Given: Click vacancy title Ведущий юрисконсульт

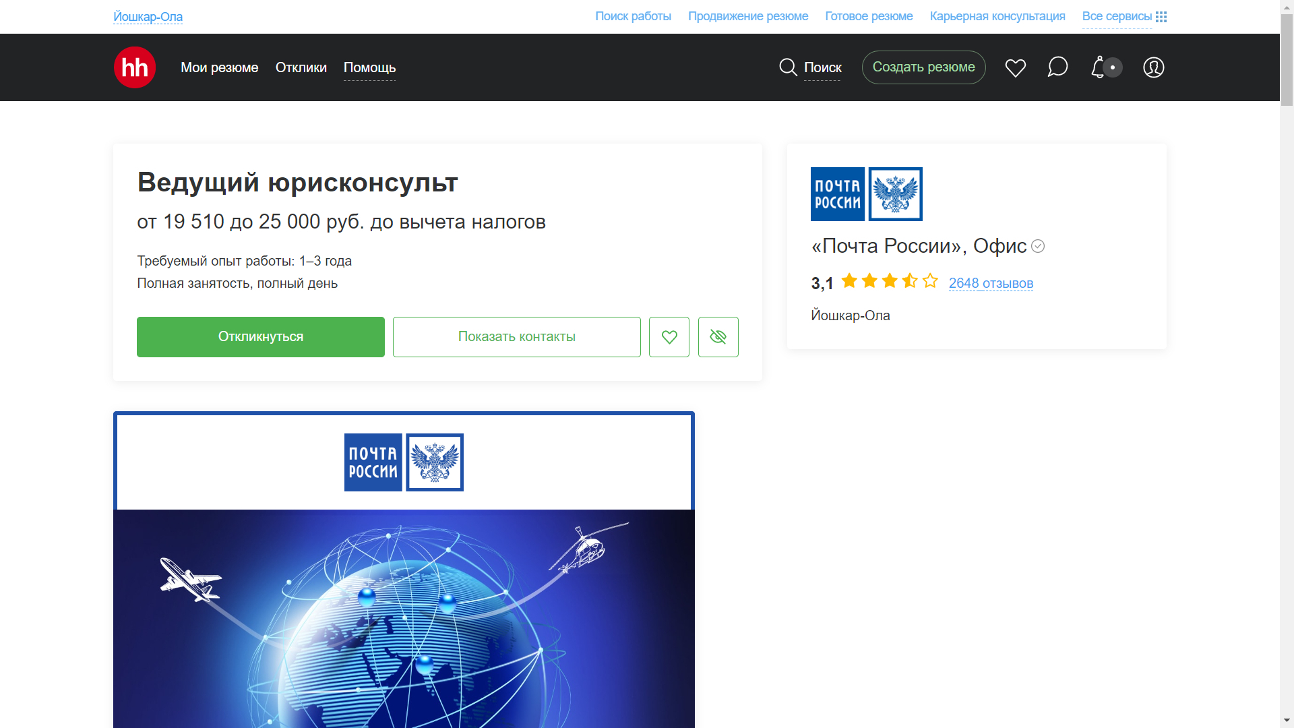Looking at the screenshot, I should 297,183.
